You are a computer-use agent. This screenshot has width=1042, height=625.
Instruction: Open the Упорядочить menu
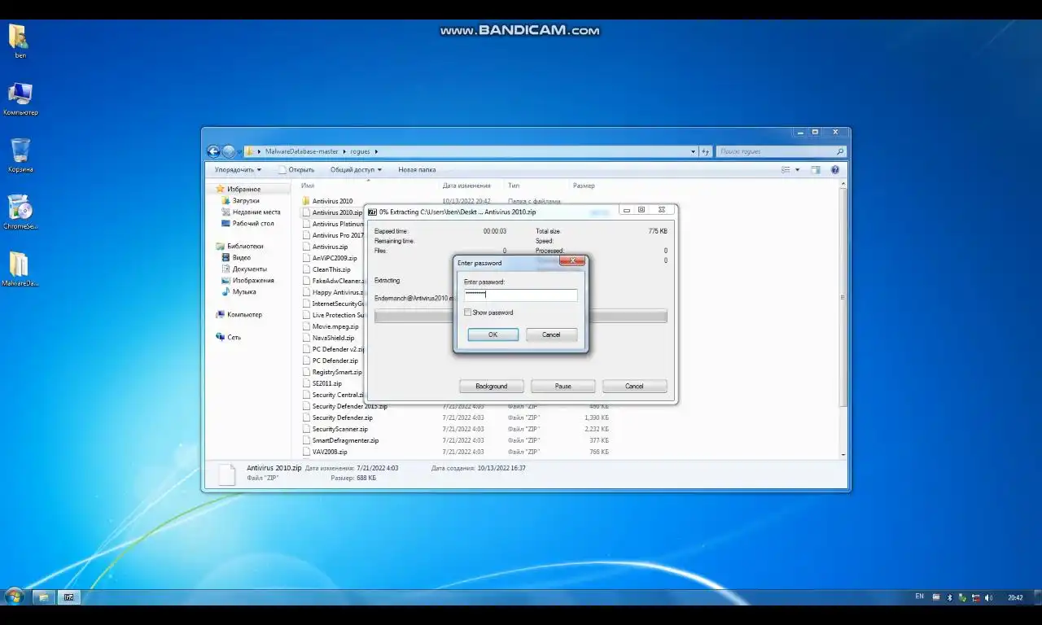tap(238, 170)
